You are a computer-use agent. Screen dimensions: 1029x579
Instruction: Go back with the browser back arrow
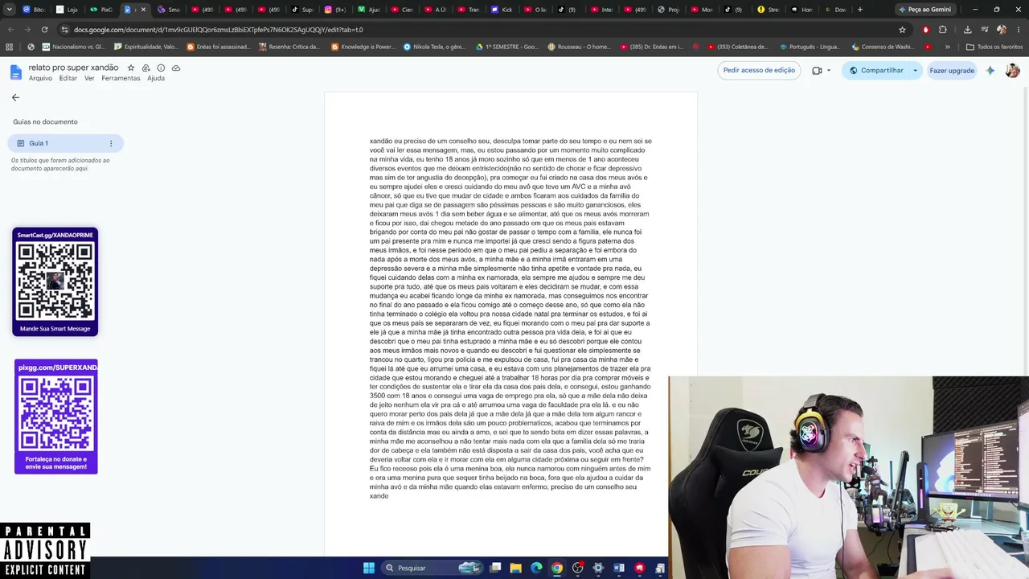pos(10,30)
